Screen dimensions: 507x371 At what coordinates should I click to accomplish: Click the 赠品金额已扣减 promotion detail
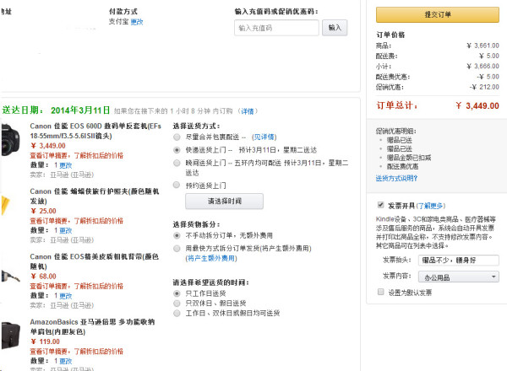pos(409,158)
